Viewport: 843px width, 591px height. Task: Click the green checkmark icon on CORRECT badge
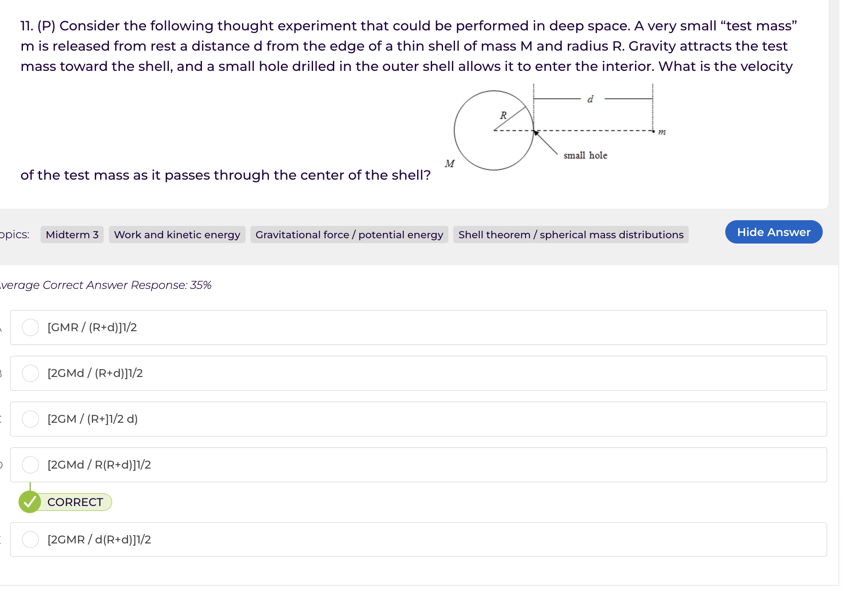point(30,502)
